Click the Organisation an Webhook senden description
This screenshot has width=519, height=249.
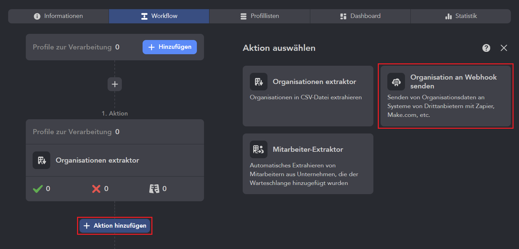pyautogui.click(x=441, y=106)
